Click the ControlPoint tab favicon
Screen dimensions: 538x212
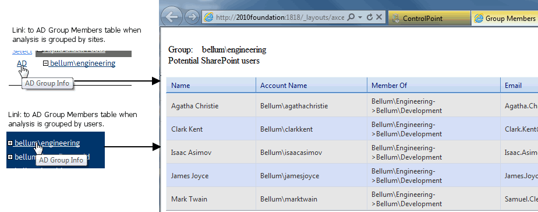pos(395,19)
